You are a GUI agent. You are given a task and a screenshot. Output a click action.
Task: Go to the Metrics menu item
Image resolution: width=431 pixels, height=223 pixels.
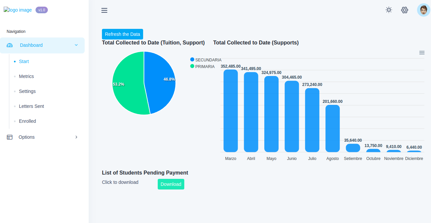tap(26, 76)
